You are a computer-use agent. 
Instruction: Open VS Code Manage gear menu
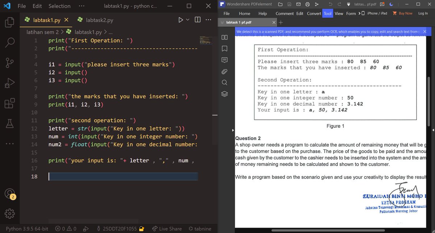click(9, 213)
